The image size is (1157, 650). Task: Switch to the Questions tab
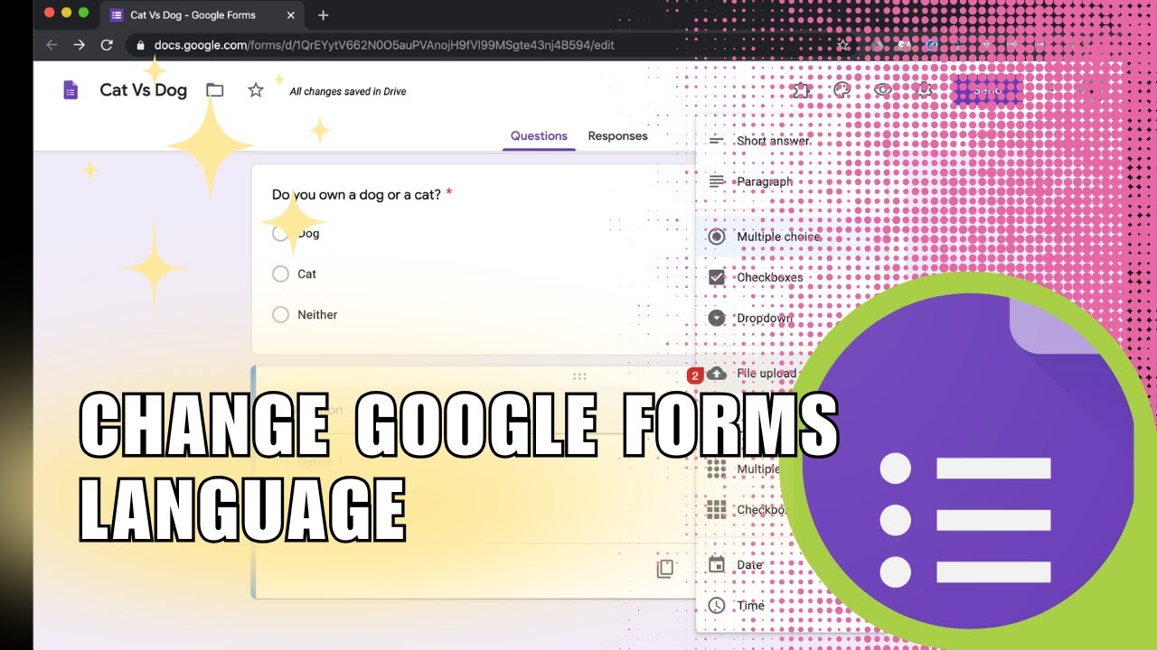click(x=539, y=136)
